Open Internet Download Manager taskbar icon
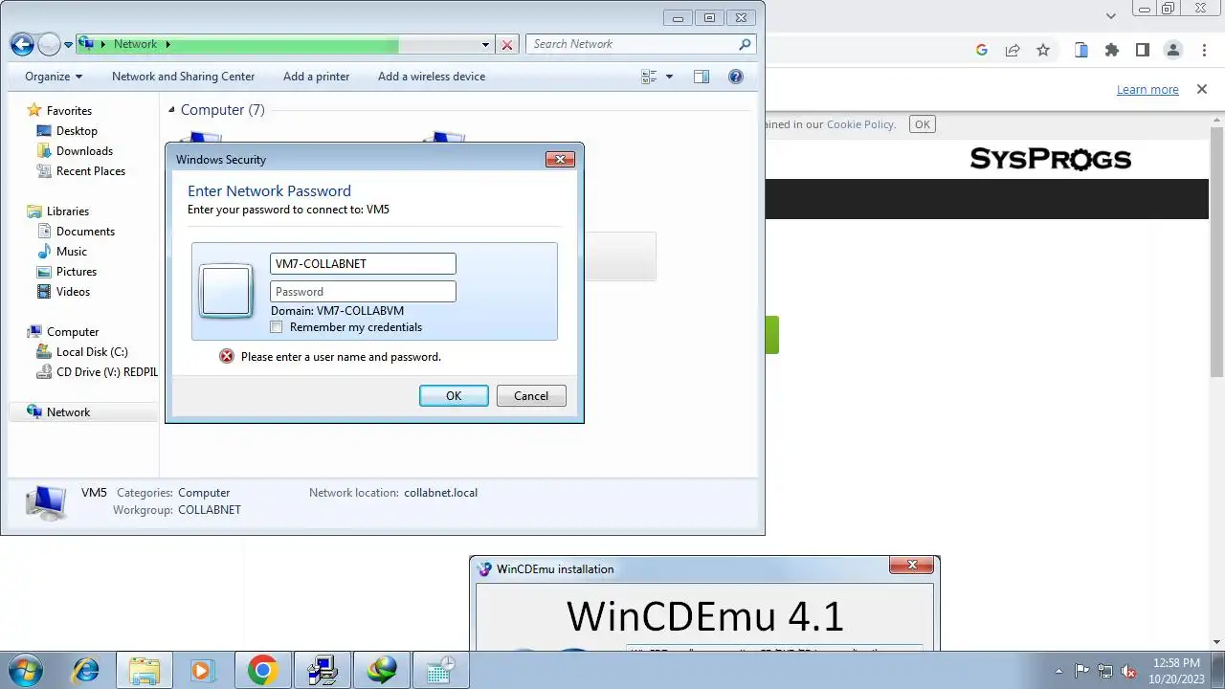Image resolution: width=1225 pixels, height=689 pixels. (x=383, y=670)
